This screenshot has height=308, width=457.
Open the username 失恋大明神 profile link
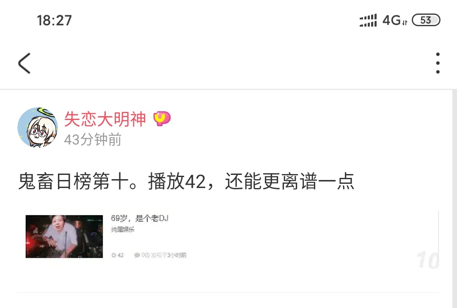tap(105, 119)
